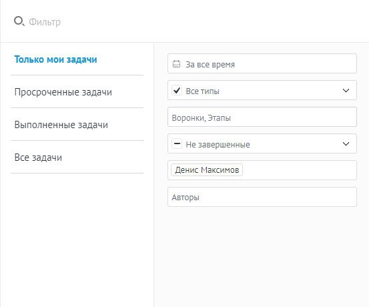Screen dimensions: 369x307
Task: Click the calendar icon in date field
Action: tap(177, 64)
